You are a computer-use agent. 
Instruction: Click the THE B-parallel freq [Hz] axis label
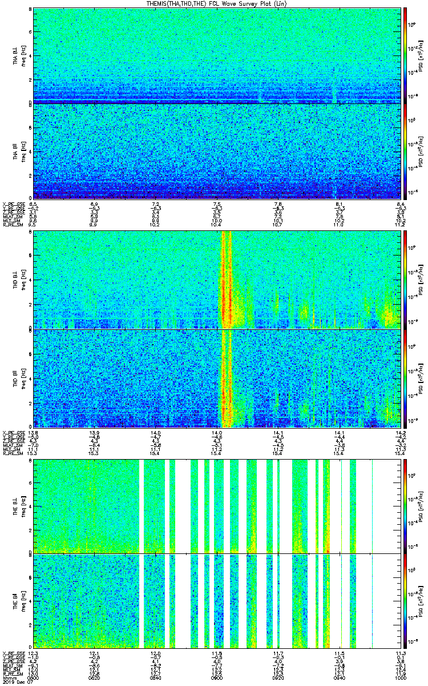pos(23,602)
